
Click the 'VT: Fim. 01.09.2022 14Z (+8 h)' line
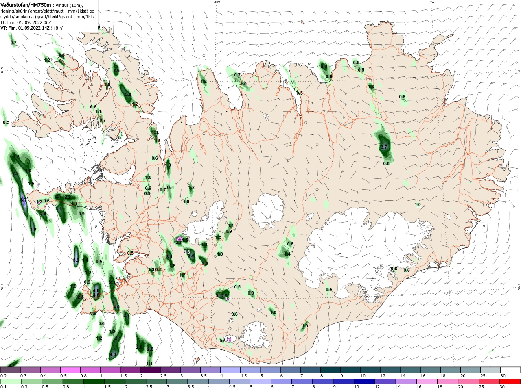tap(32, 28)
